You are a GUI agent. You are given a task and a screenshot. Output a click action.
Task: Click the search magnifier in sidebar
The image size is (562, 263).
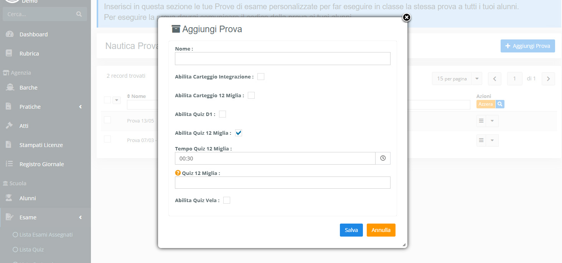tap(79, 14)
